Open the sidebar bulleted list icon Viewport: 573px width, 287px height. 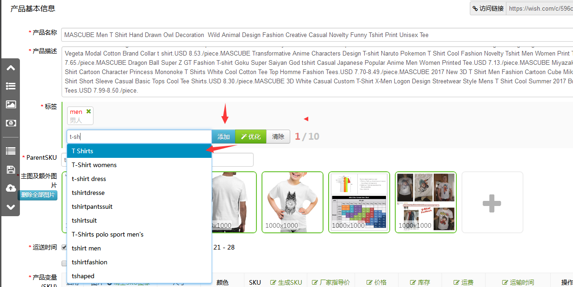[x=11, y=86]
